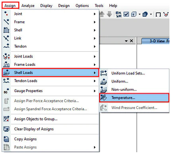Click the Joint Loads icon
Image resolution: width=171 pixels, height=155 pixels.
[x=6, y=56]
